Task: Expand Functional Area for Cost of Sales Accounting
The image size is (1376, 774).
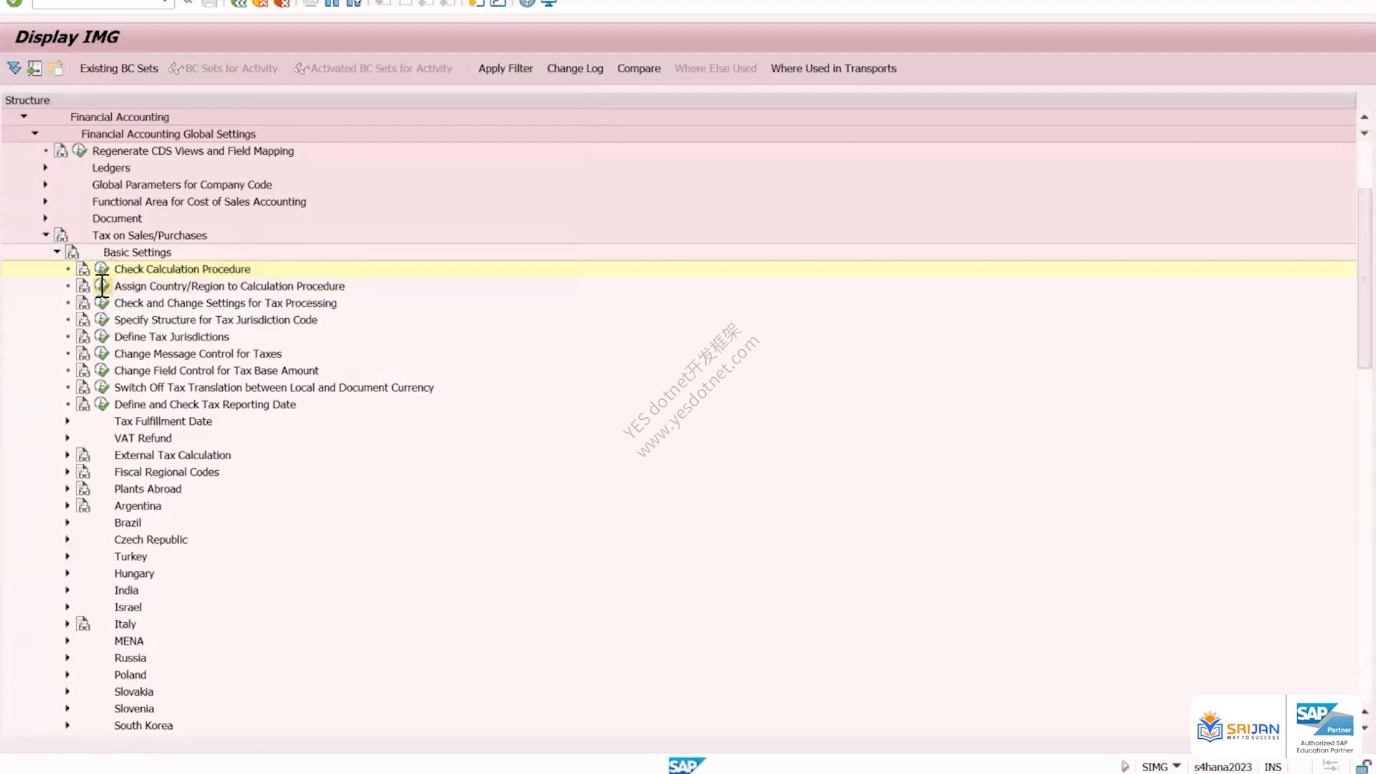Action: coord(45,201)
